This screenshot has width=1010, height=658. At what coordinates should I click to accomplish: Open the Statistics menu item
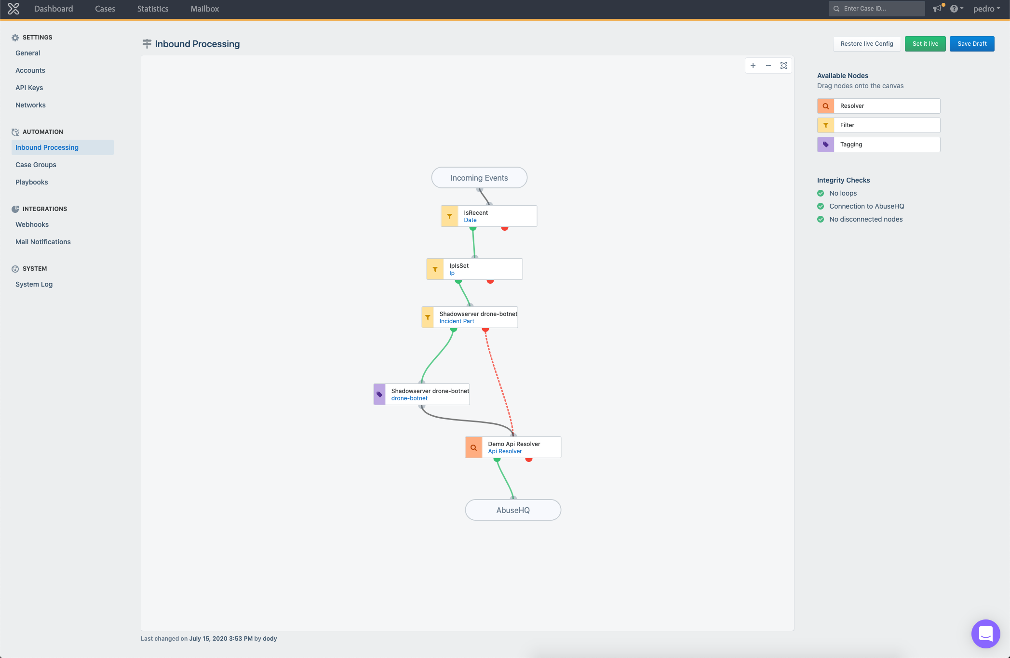coord(153,9)
